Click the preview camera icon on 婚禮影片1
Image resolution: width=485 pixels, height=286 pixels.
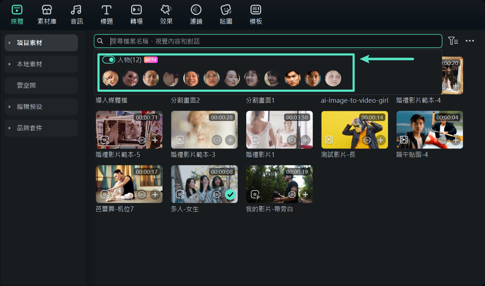click(292, 140)
